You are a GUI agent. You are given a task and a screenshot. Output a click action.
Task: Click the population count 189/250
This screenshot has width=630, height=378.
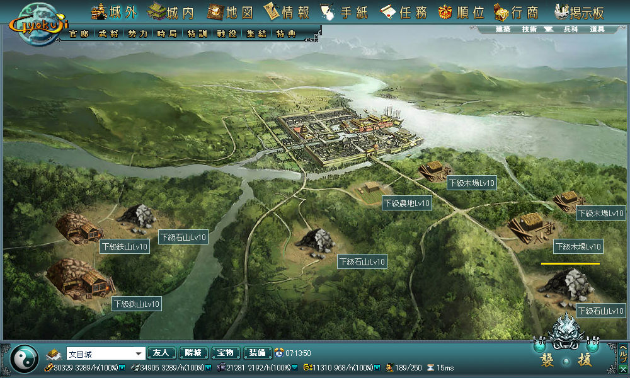click(x=408, y=367)
